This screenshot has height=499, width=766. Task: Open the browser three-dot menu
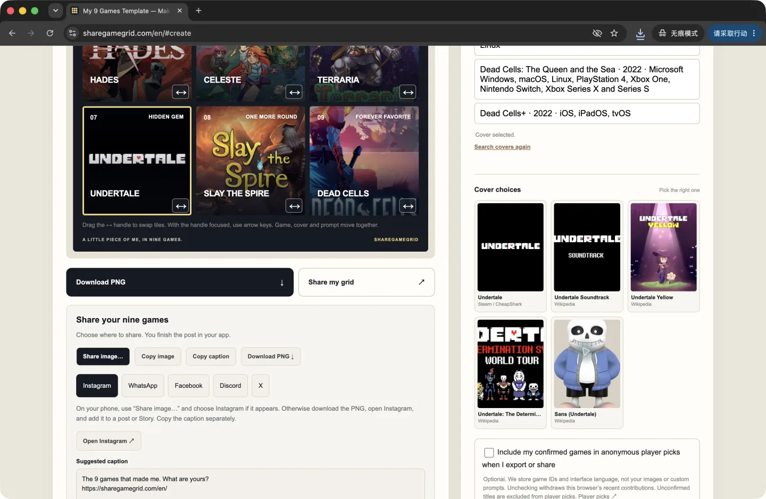click(754, 33)
